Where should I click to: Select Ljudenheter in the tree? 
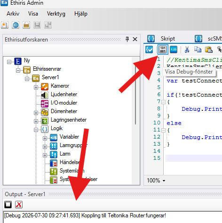click(64, 94)
